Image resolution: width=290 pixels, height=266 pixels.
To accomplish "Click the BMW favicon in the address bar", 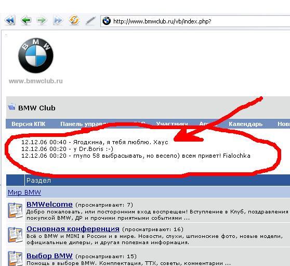I will point(107,21).
